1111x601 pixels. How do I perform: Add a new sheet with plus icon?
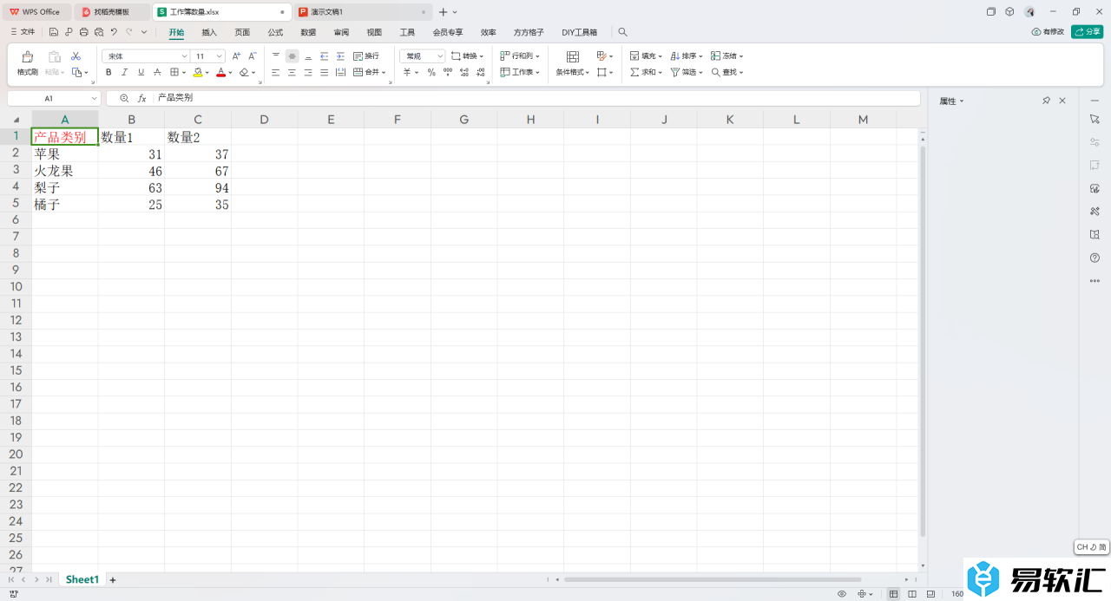(x=112, y=579)
